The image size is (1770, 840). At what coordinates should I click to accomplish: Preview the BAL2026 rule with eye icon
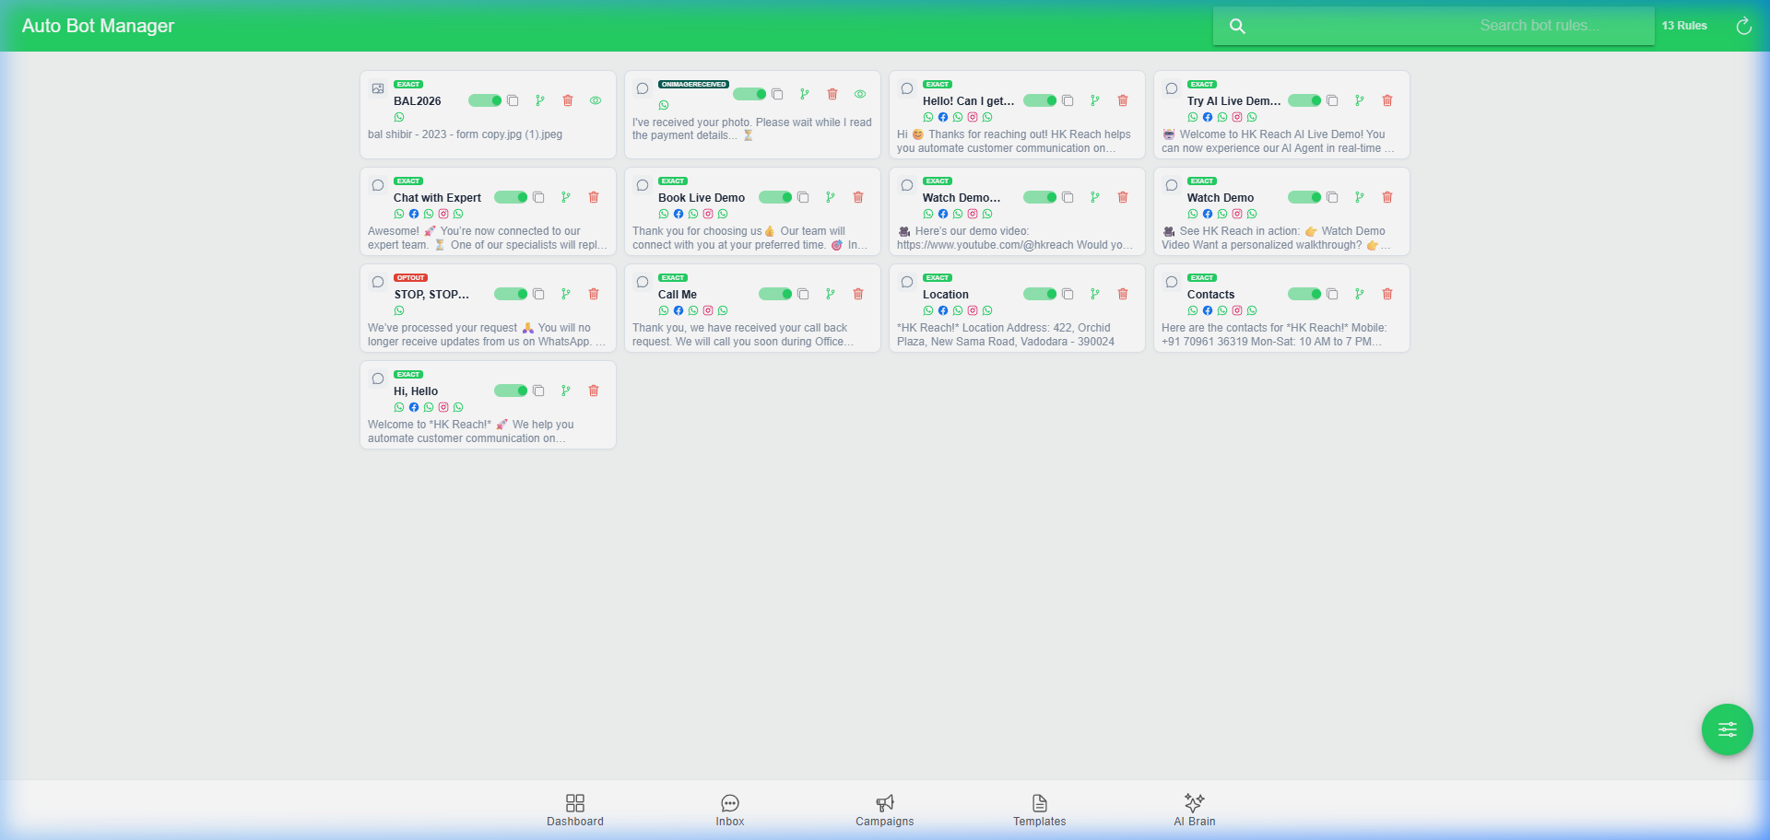(596, 100)
